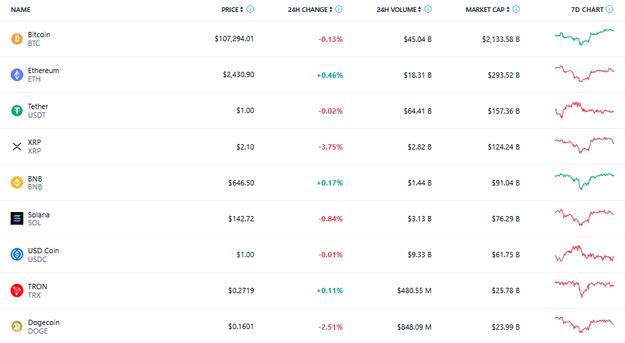Select the $293.52 B Ethereum market cap
Screen dimensions: 625x343
[504, 75]
